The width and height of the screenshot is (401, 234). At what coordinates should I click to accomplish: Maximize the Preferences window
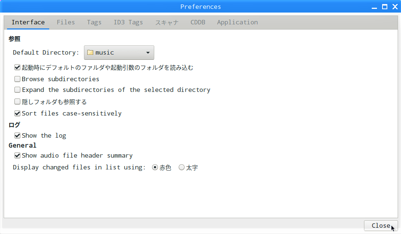[x=385, y=7]
